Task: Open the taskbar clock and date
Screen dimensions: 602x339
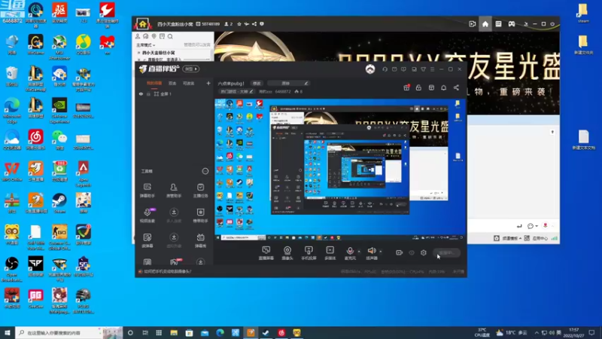Action: [x=573, y=332]
